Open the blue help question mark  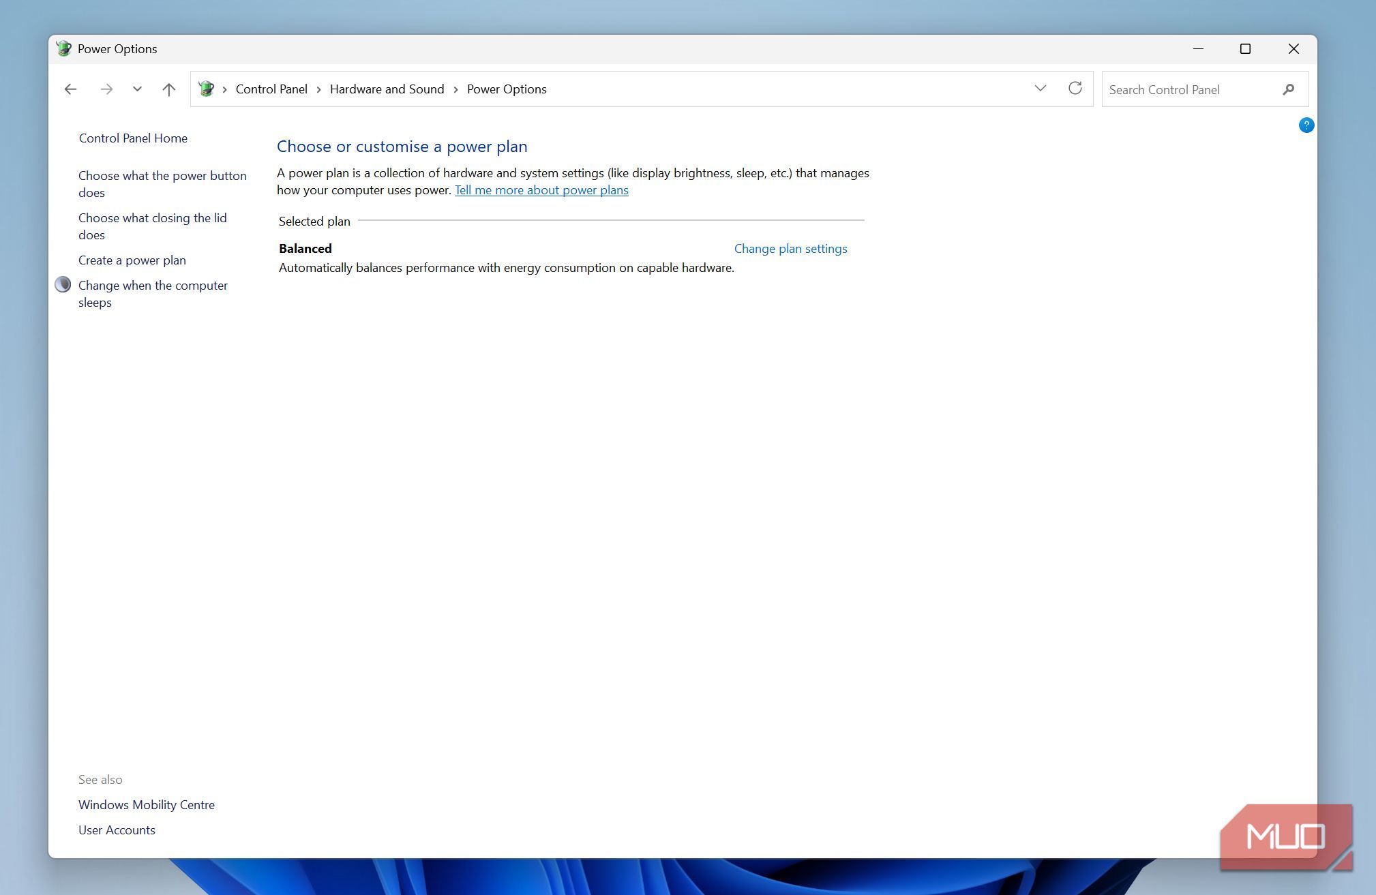tap(1306, 125)
